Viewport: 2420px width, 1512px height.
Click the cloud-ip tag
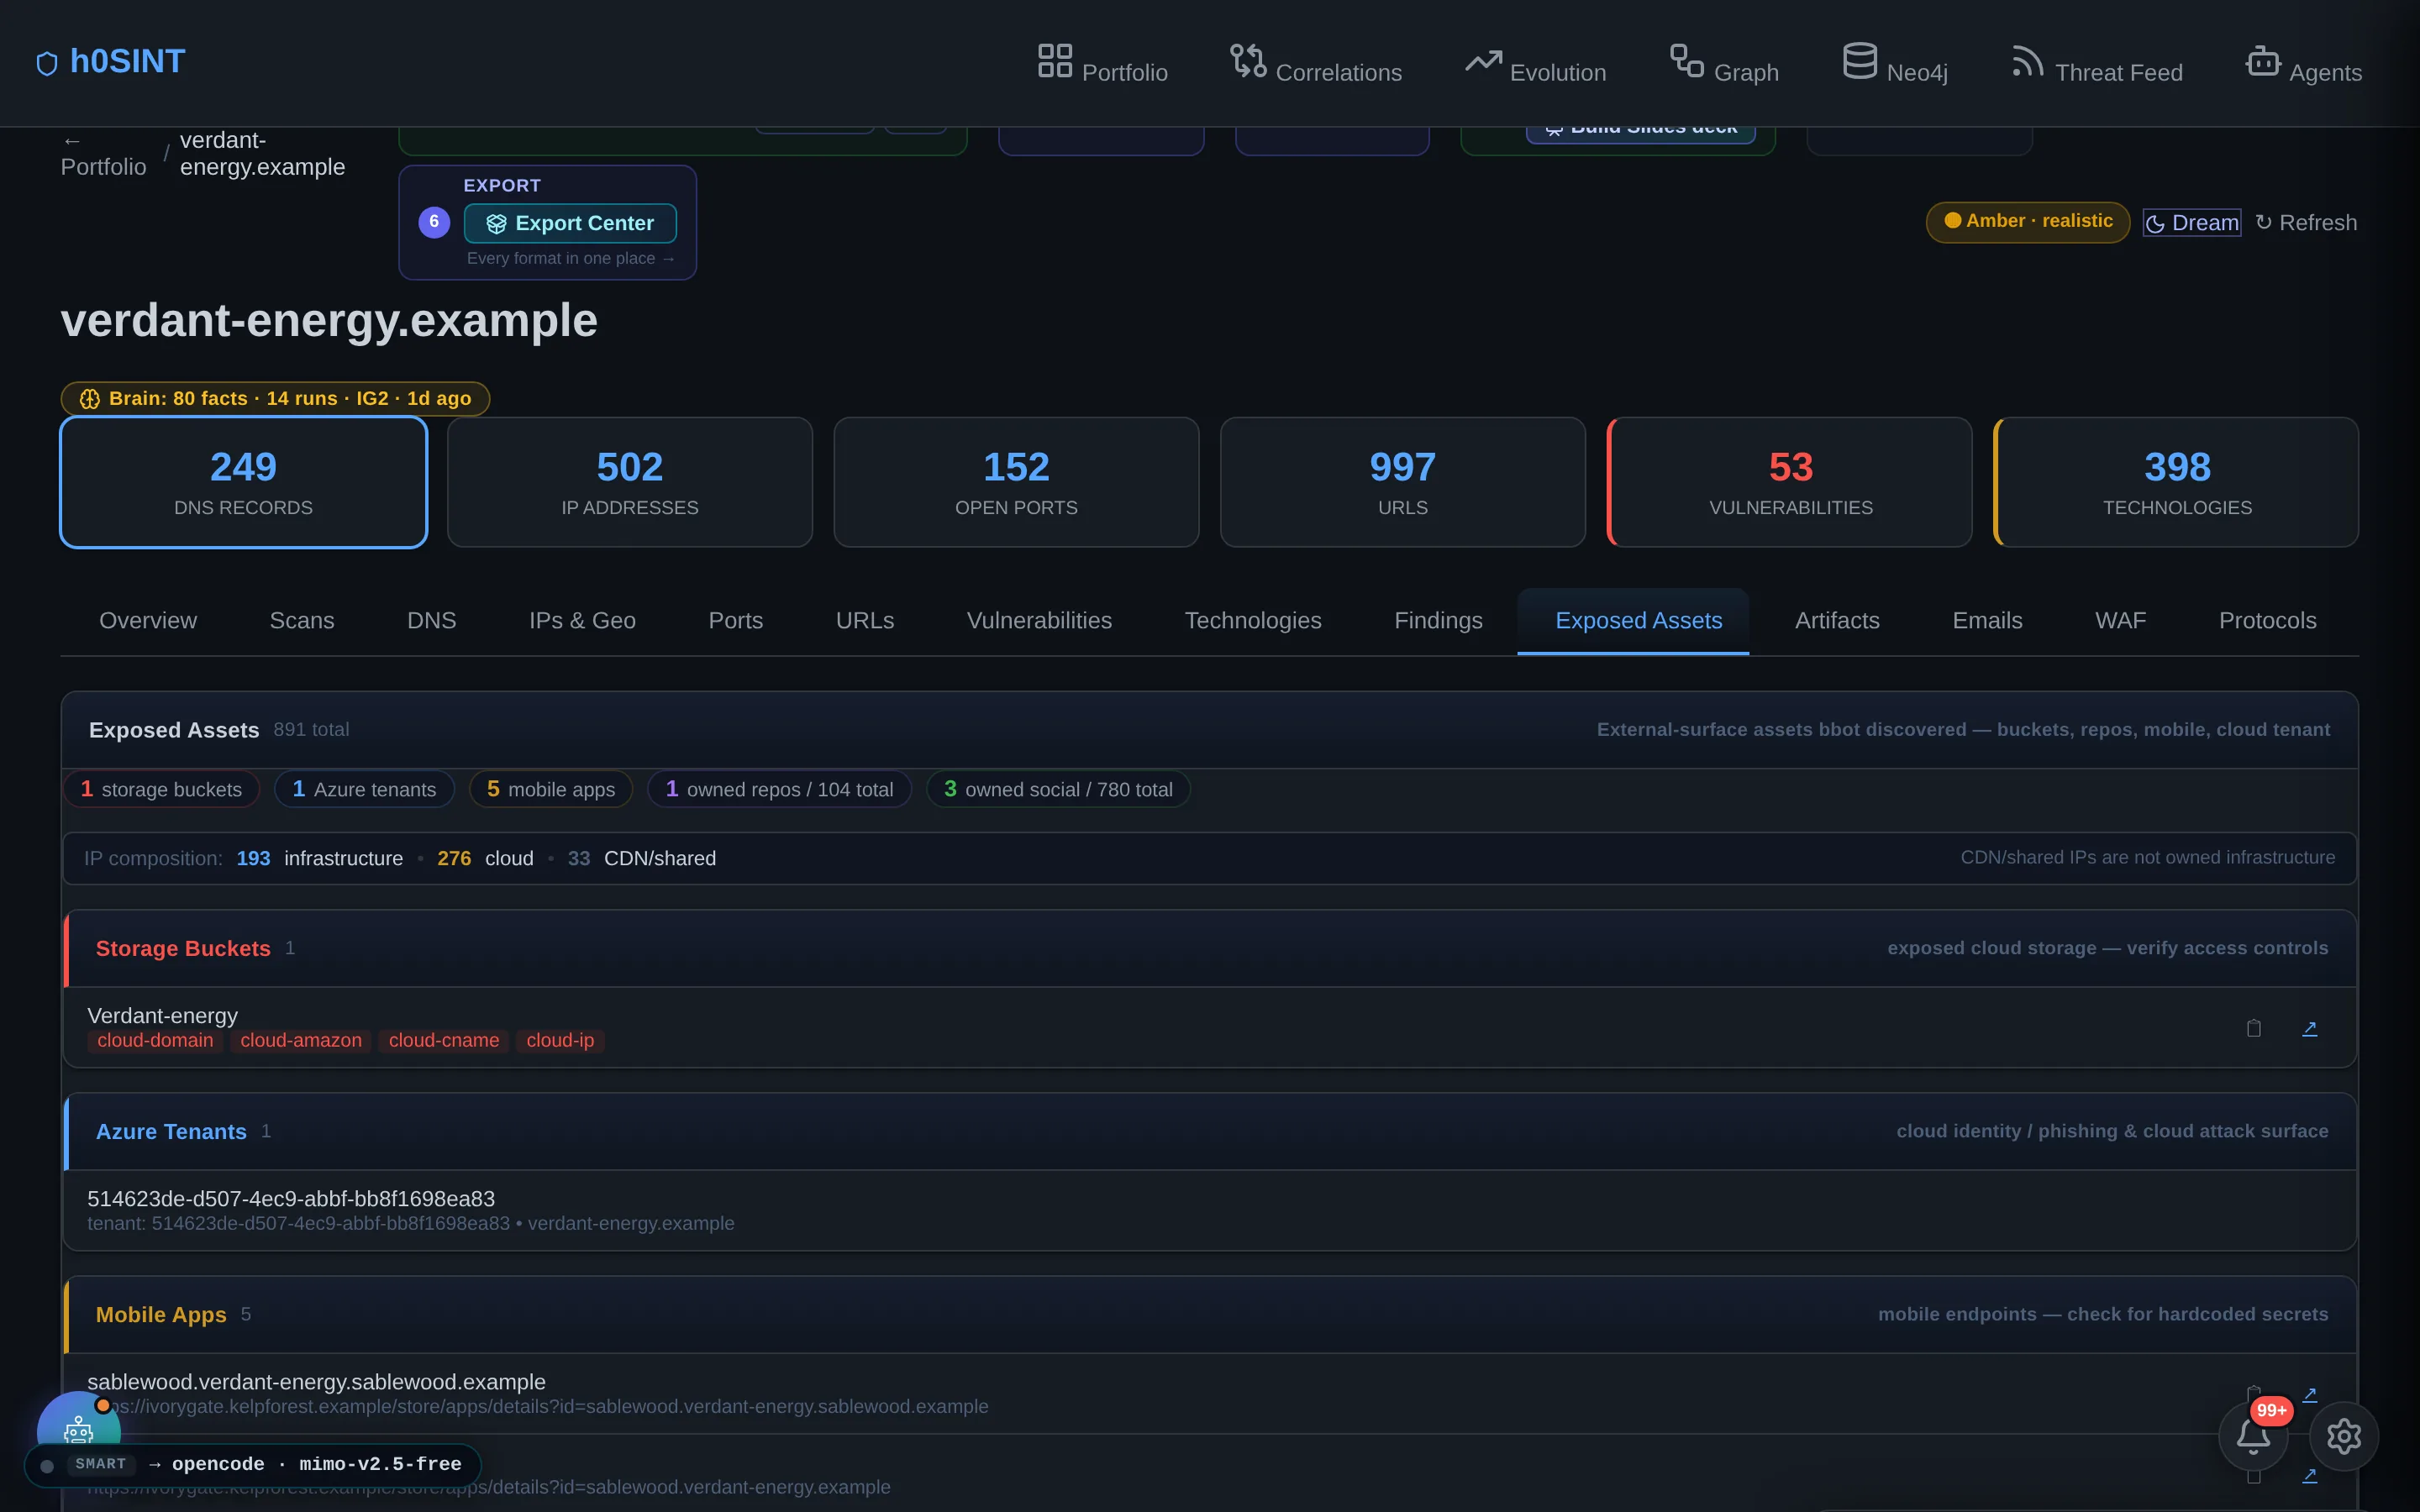560,1041
